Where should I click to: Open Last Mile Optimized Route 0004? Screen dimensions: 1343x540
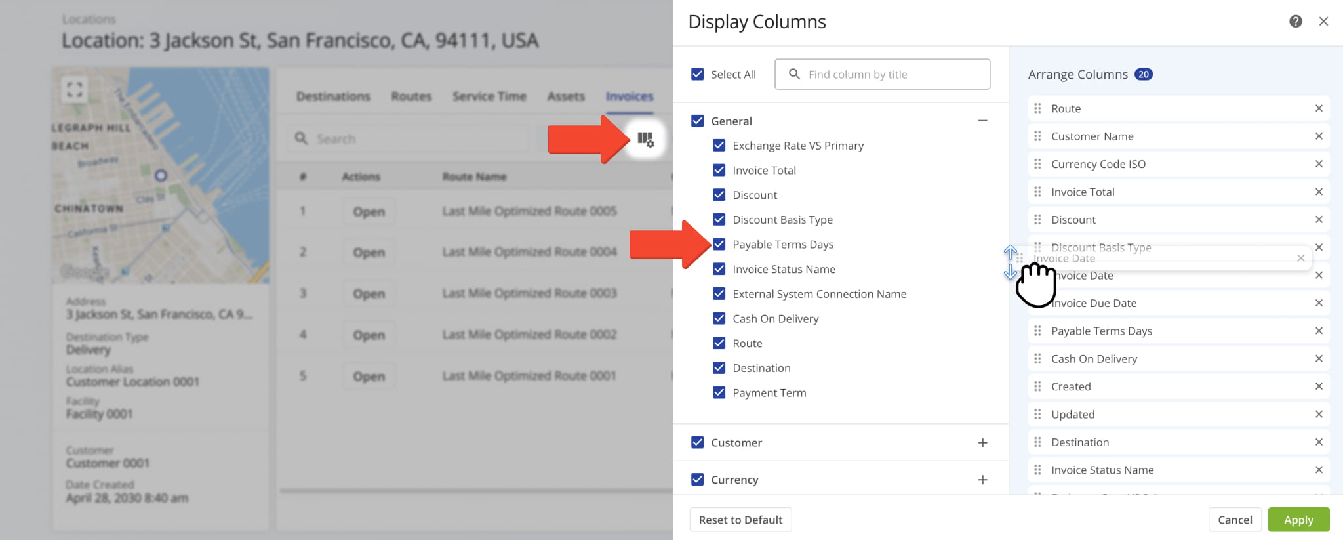pos(369,253)
